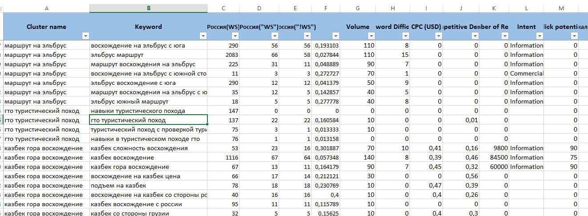Open filter dropdown for Россия(WS) column

[235, 36]
